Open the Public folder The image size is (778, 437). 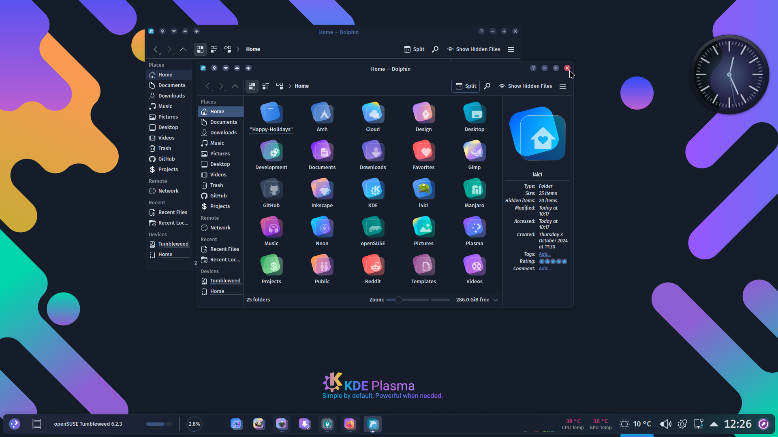pyautogui.click(x=322, y=269)
